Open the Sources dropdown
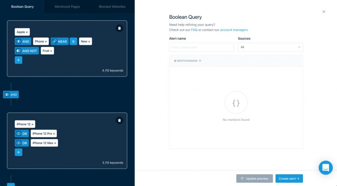 tap(271, 47)
